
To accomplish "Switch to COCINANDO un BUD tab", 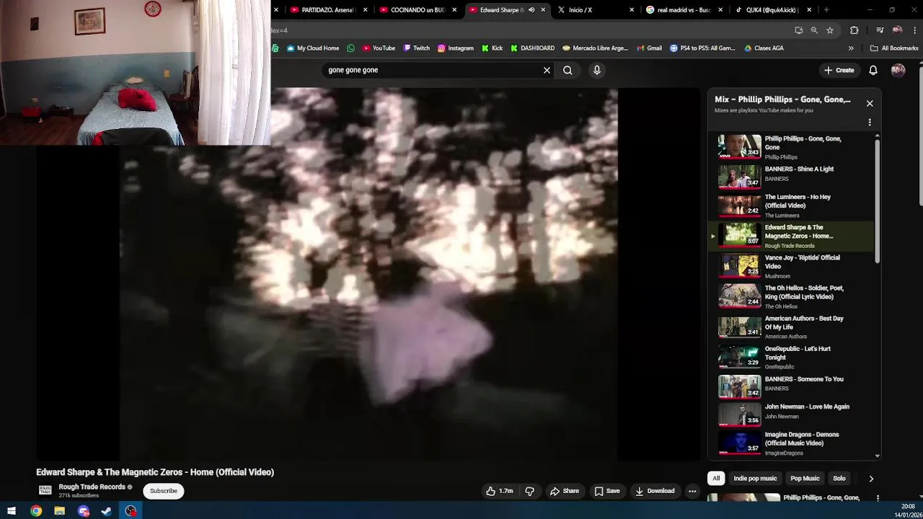I will pyautogui.click(x=418, y=10).
